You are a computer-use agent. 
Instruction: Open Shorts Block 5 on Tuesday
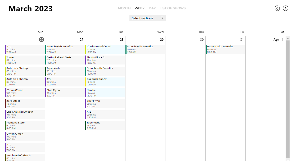[105, 60]
